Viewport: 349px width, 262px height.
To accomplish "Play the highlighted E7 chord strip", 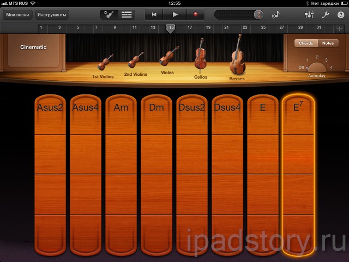I will 298,175.
